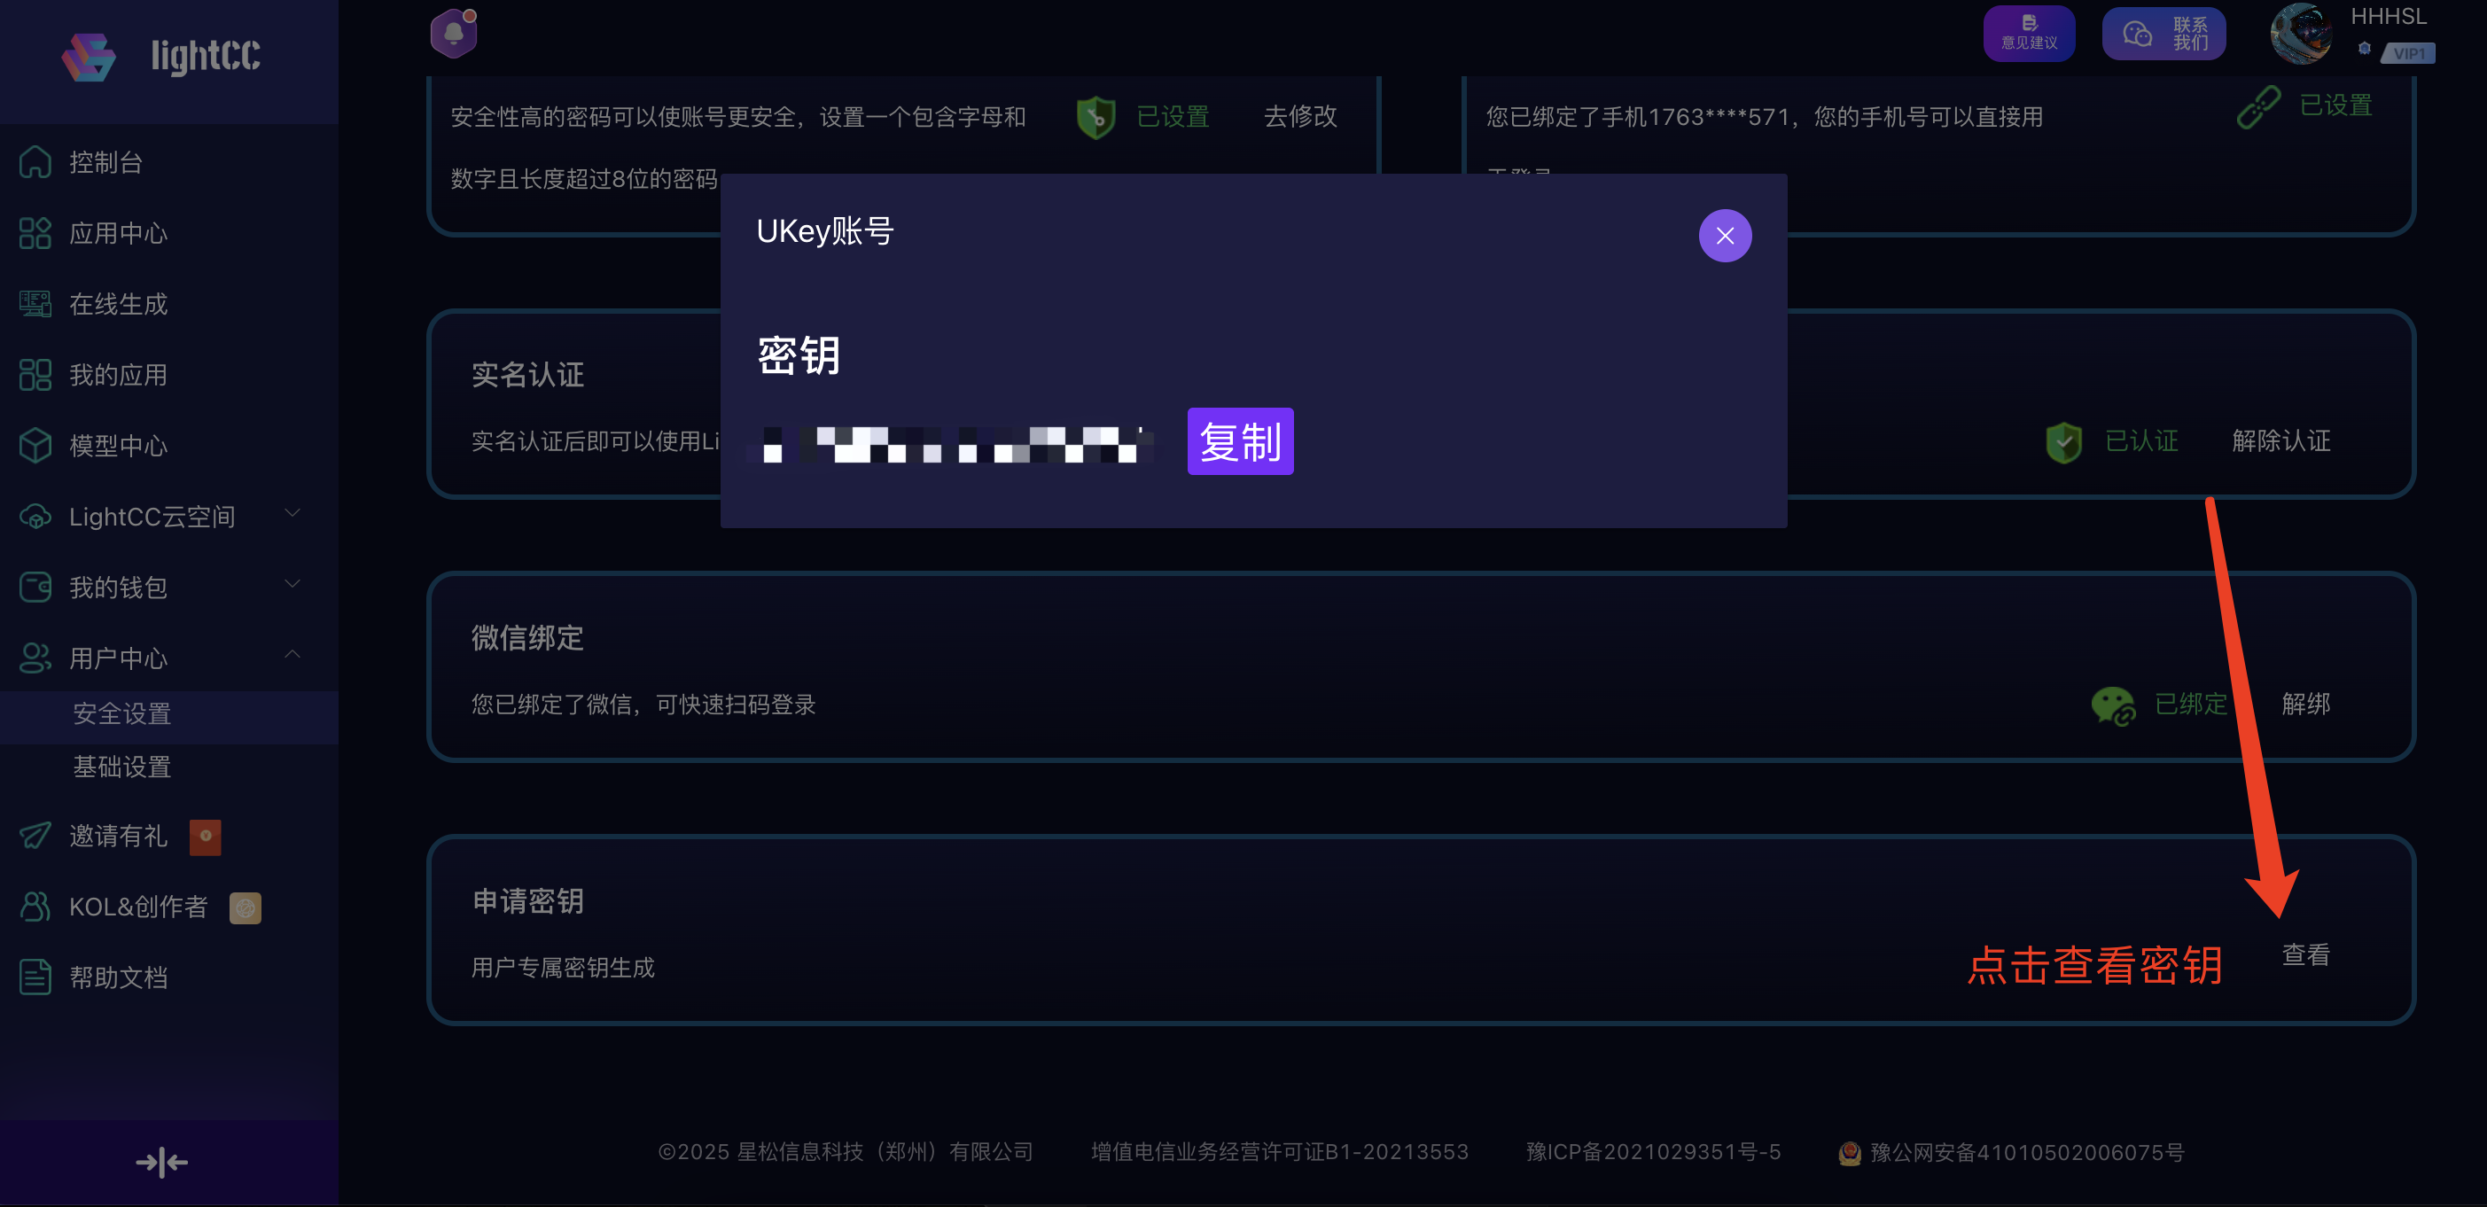
Task: Click the 我的应用 grid icon
Action: [35, 375]
